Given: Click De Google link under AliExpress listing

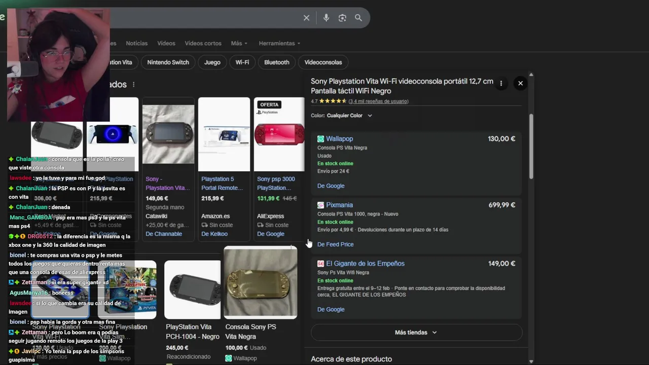Looking at the screenshot, I should 271,234.
